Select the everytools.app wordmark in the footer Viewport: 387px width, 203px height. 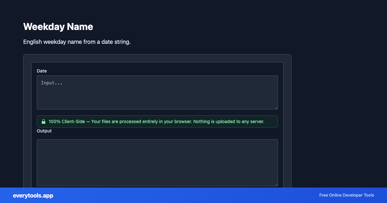(33, 196)
